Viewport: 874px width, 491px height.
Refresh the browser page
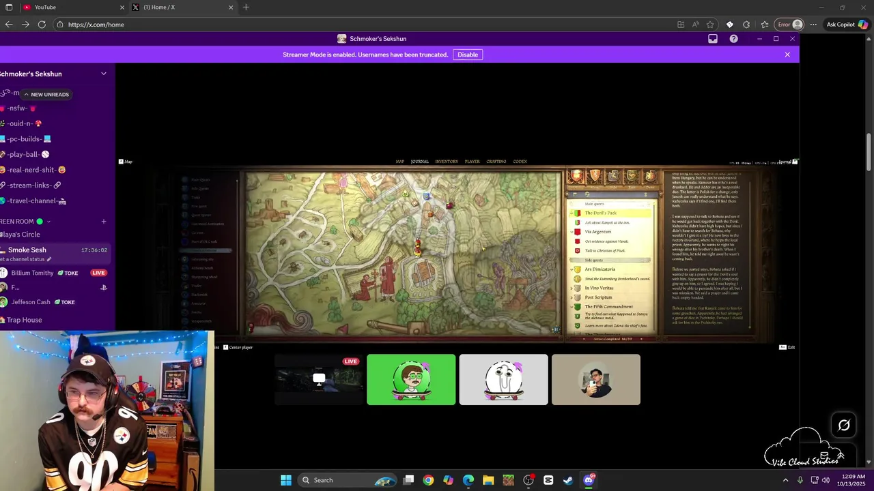coord(42,25)
